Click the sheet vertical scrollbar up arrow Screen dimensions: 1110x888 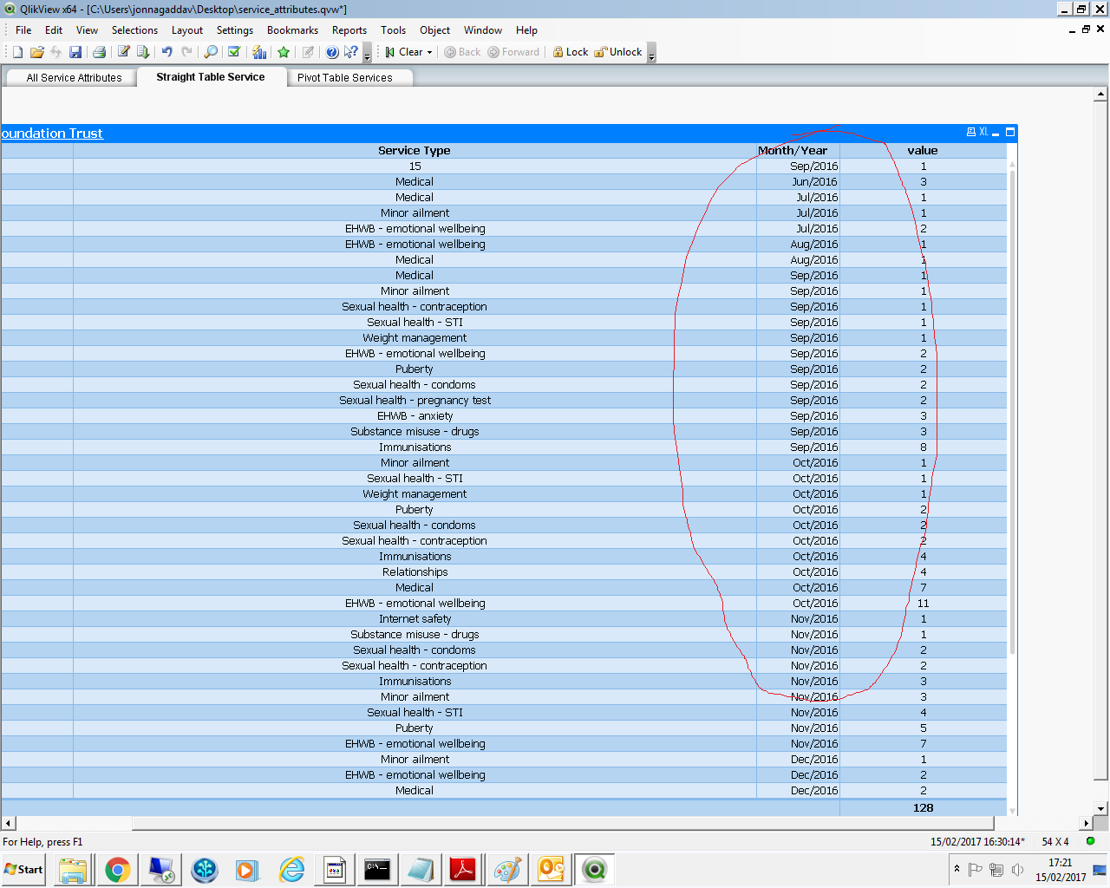1101,95
